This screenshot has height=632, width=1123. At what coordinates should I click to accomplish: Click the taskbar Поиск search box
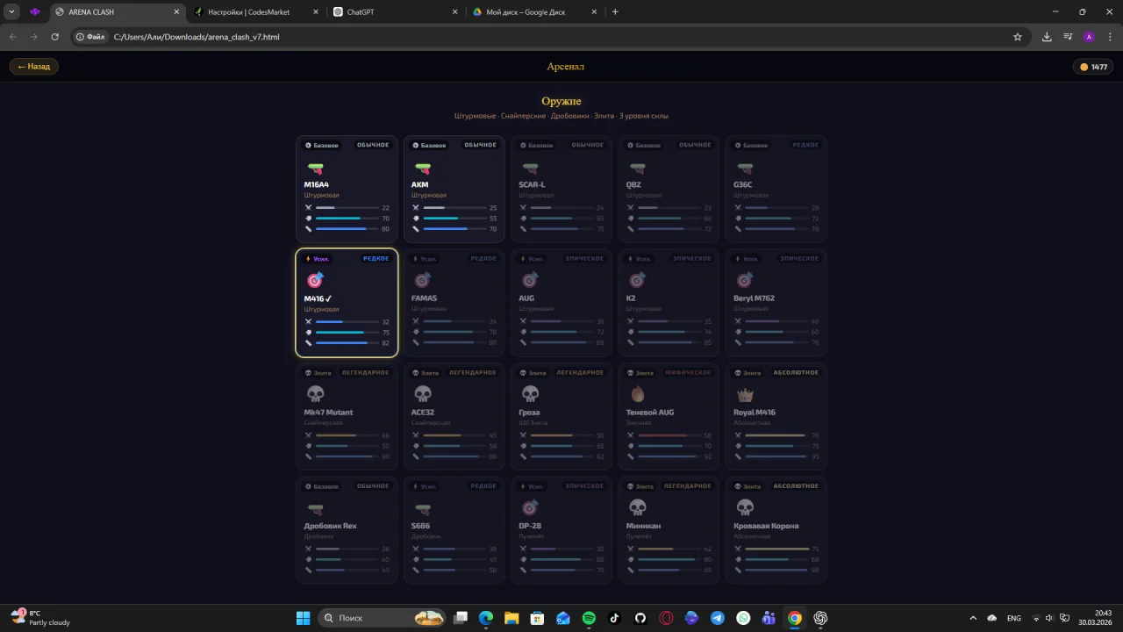(382, 618)
